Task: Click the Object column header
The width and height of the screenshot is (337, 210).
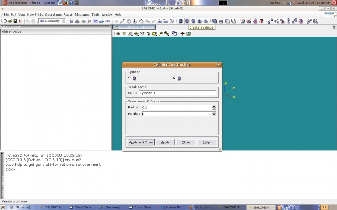Action: (6, 31)
